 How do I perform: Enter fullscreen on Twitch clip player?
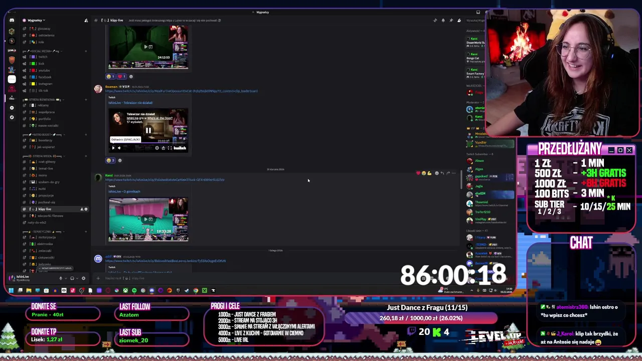pos(169,148)
